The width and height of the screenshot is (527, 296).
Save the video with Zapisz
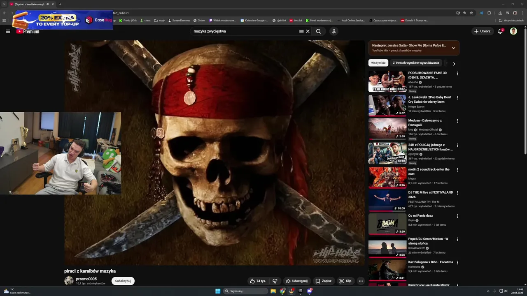(323, 281)
